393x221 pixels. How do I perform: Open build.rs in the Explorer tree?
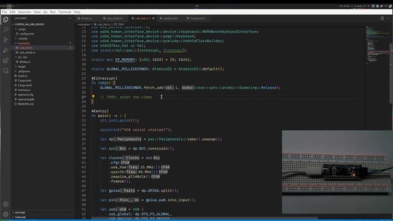22,76
